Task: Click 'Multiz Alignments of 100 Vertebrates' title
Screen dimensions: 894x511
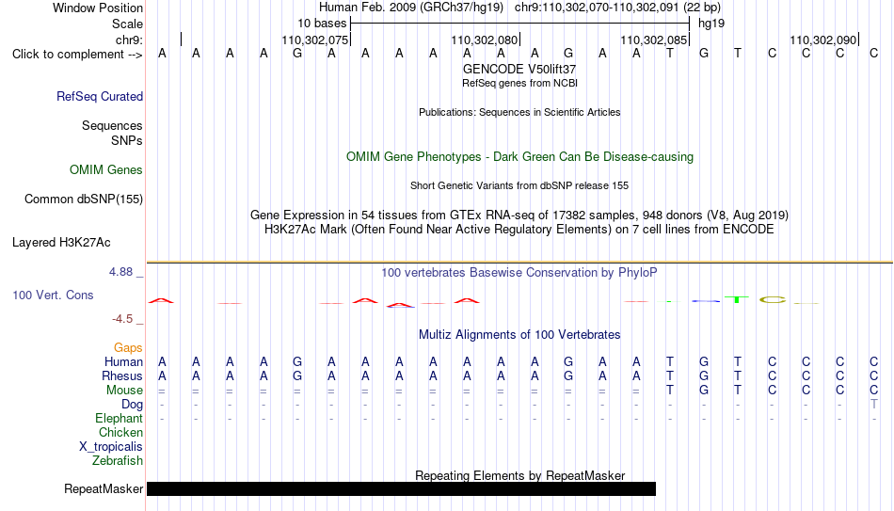Action: pos(519,335)
